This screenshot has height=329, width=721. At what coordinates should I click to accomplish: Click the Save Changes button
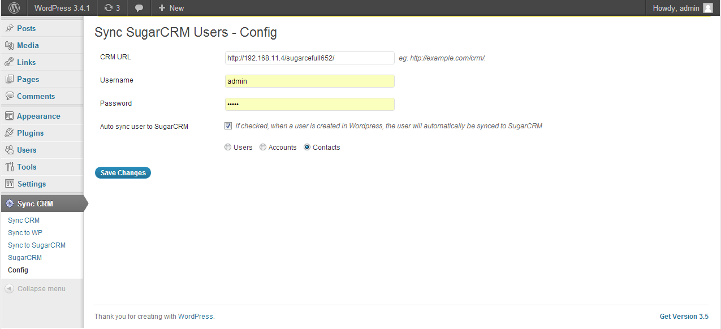(123, 173)
